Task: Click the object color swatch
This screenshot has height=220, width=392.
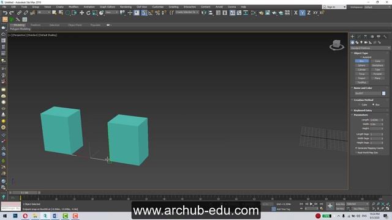Action: 384,94
